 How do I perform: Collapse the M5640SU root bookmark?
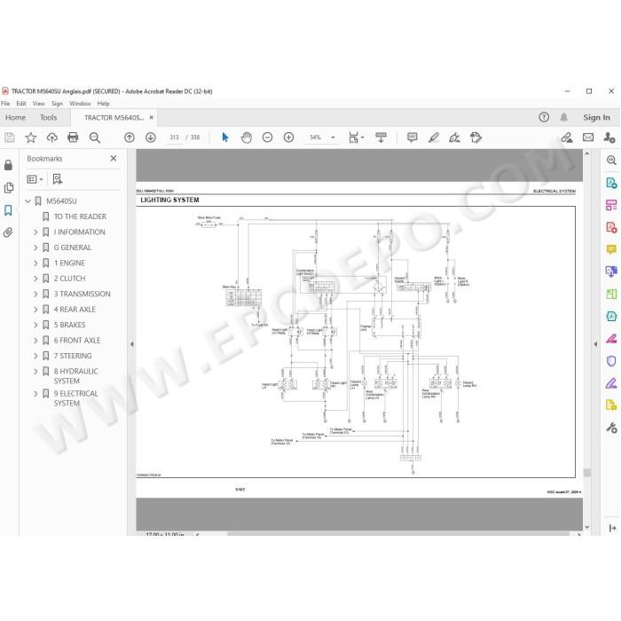[28, 201]
